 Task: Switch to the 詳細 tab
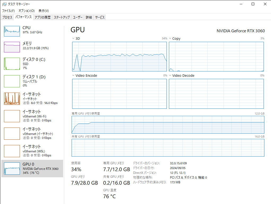89,17
